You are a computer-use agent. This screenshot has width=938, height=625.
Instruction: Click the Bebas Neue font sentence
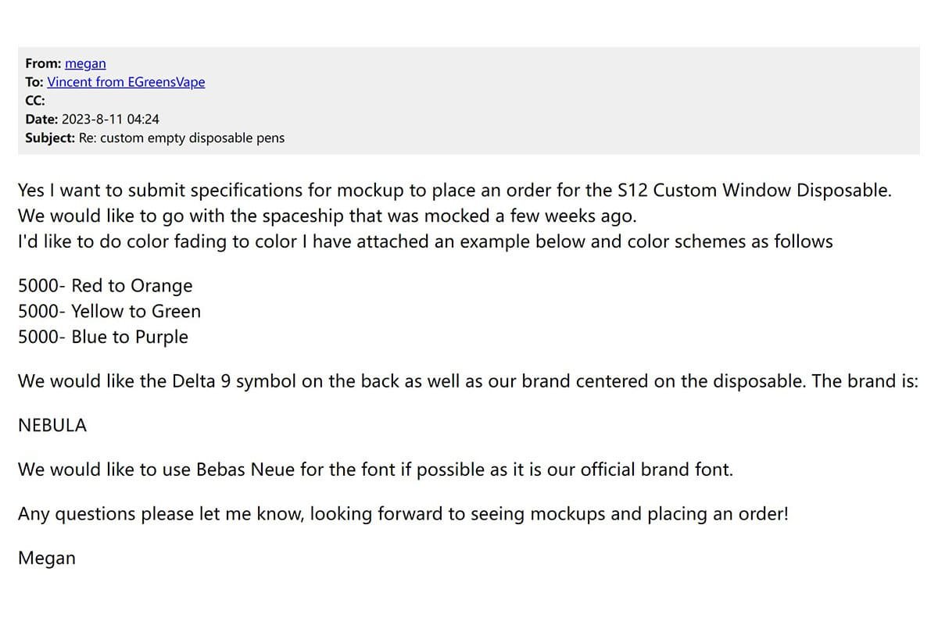pyautogui.click(x=375, y=470)
